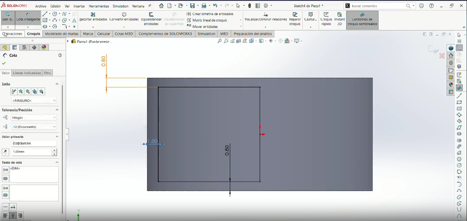This screenshot has height=221, width=467.
Task: Select the Spline sketch tool
Action: tap(64, 14)
